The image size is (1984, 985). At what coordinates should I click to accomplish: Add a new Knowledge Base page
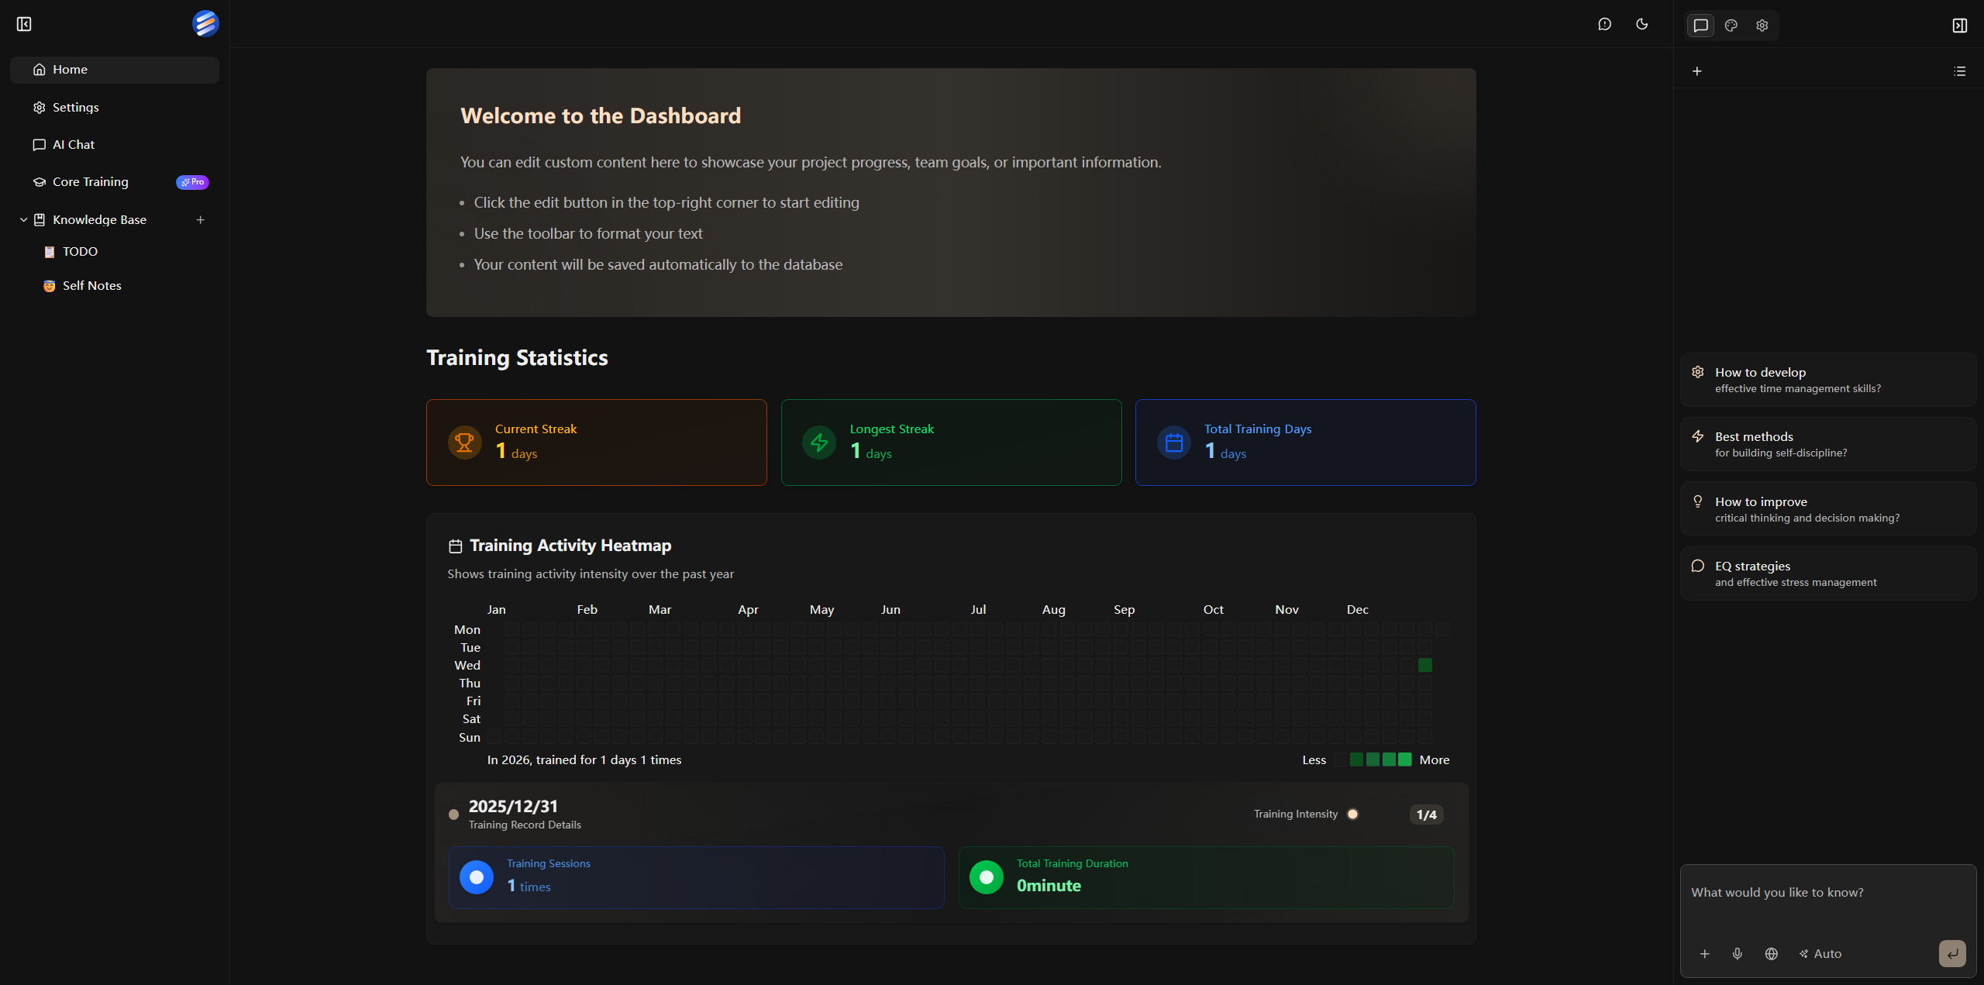(201, 219)
